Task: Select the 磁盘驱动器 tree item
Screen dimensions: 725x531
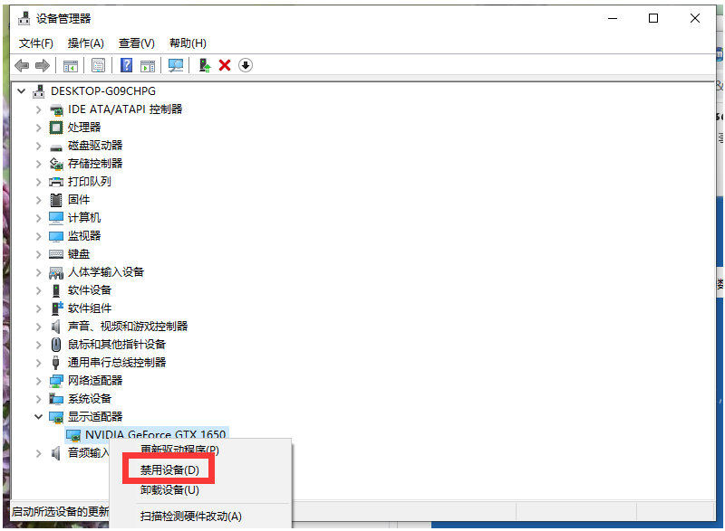Action: coord(95,146)
